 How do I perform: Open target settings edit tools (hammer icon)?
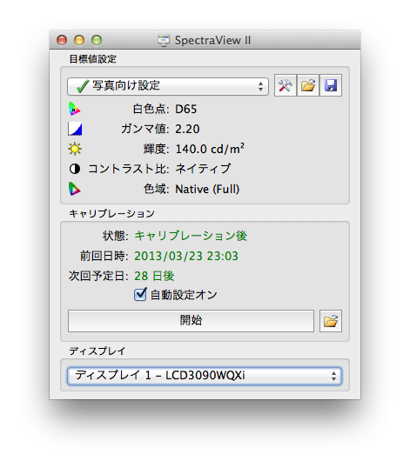click(286, 85)
